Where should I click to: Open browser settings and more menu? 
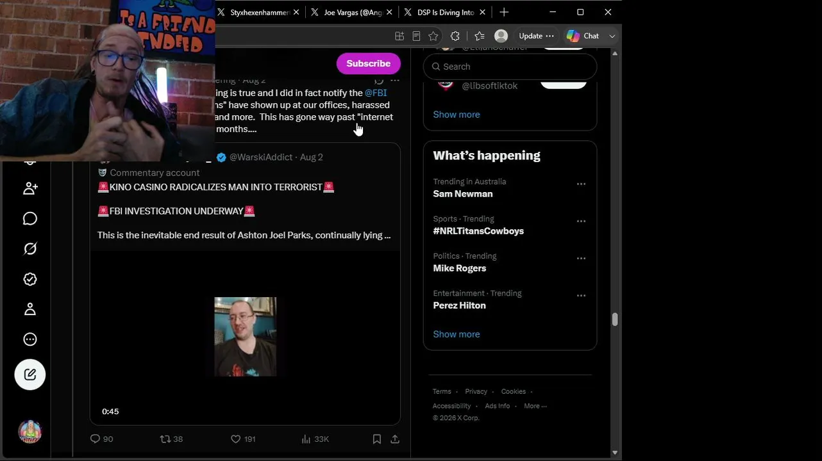coord(549,36)
